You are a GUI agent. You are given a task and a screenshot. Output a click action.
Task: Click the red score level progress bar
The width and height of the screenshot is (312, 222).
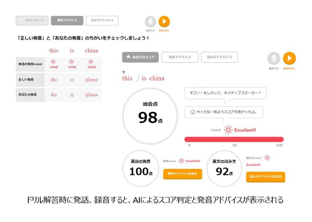[x=234, y=139]
